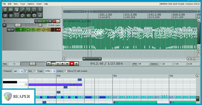
Task: Open the Track menu
Action: 22,4
